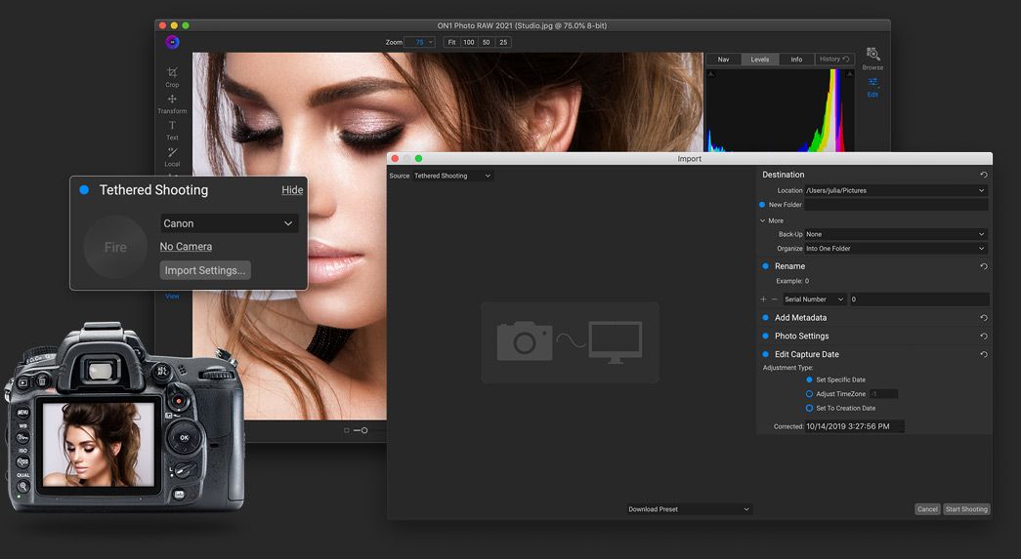Image resolution: width=1021 pixels, height=559 pixels.
Task: Select the Set Specific Date radio
Action: tap(809, 379)
